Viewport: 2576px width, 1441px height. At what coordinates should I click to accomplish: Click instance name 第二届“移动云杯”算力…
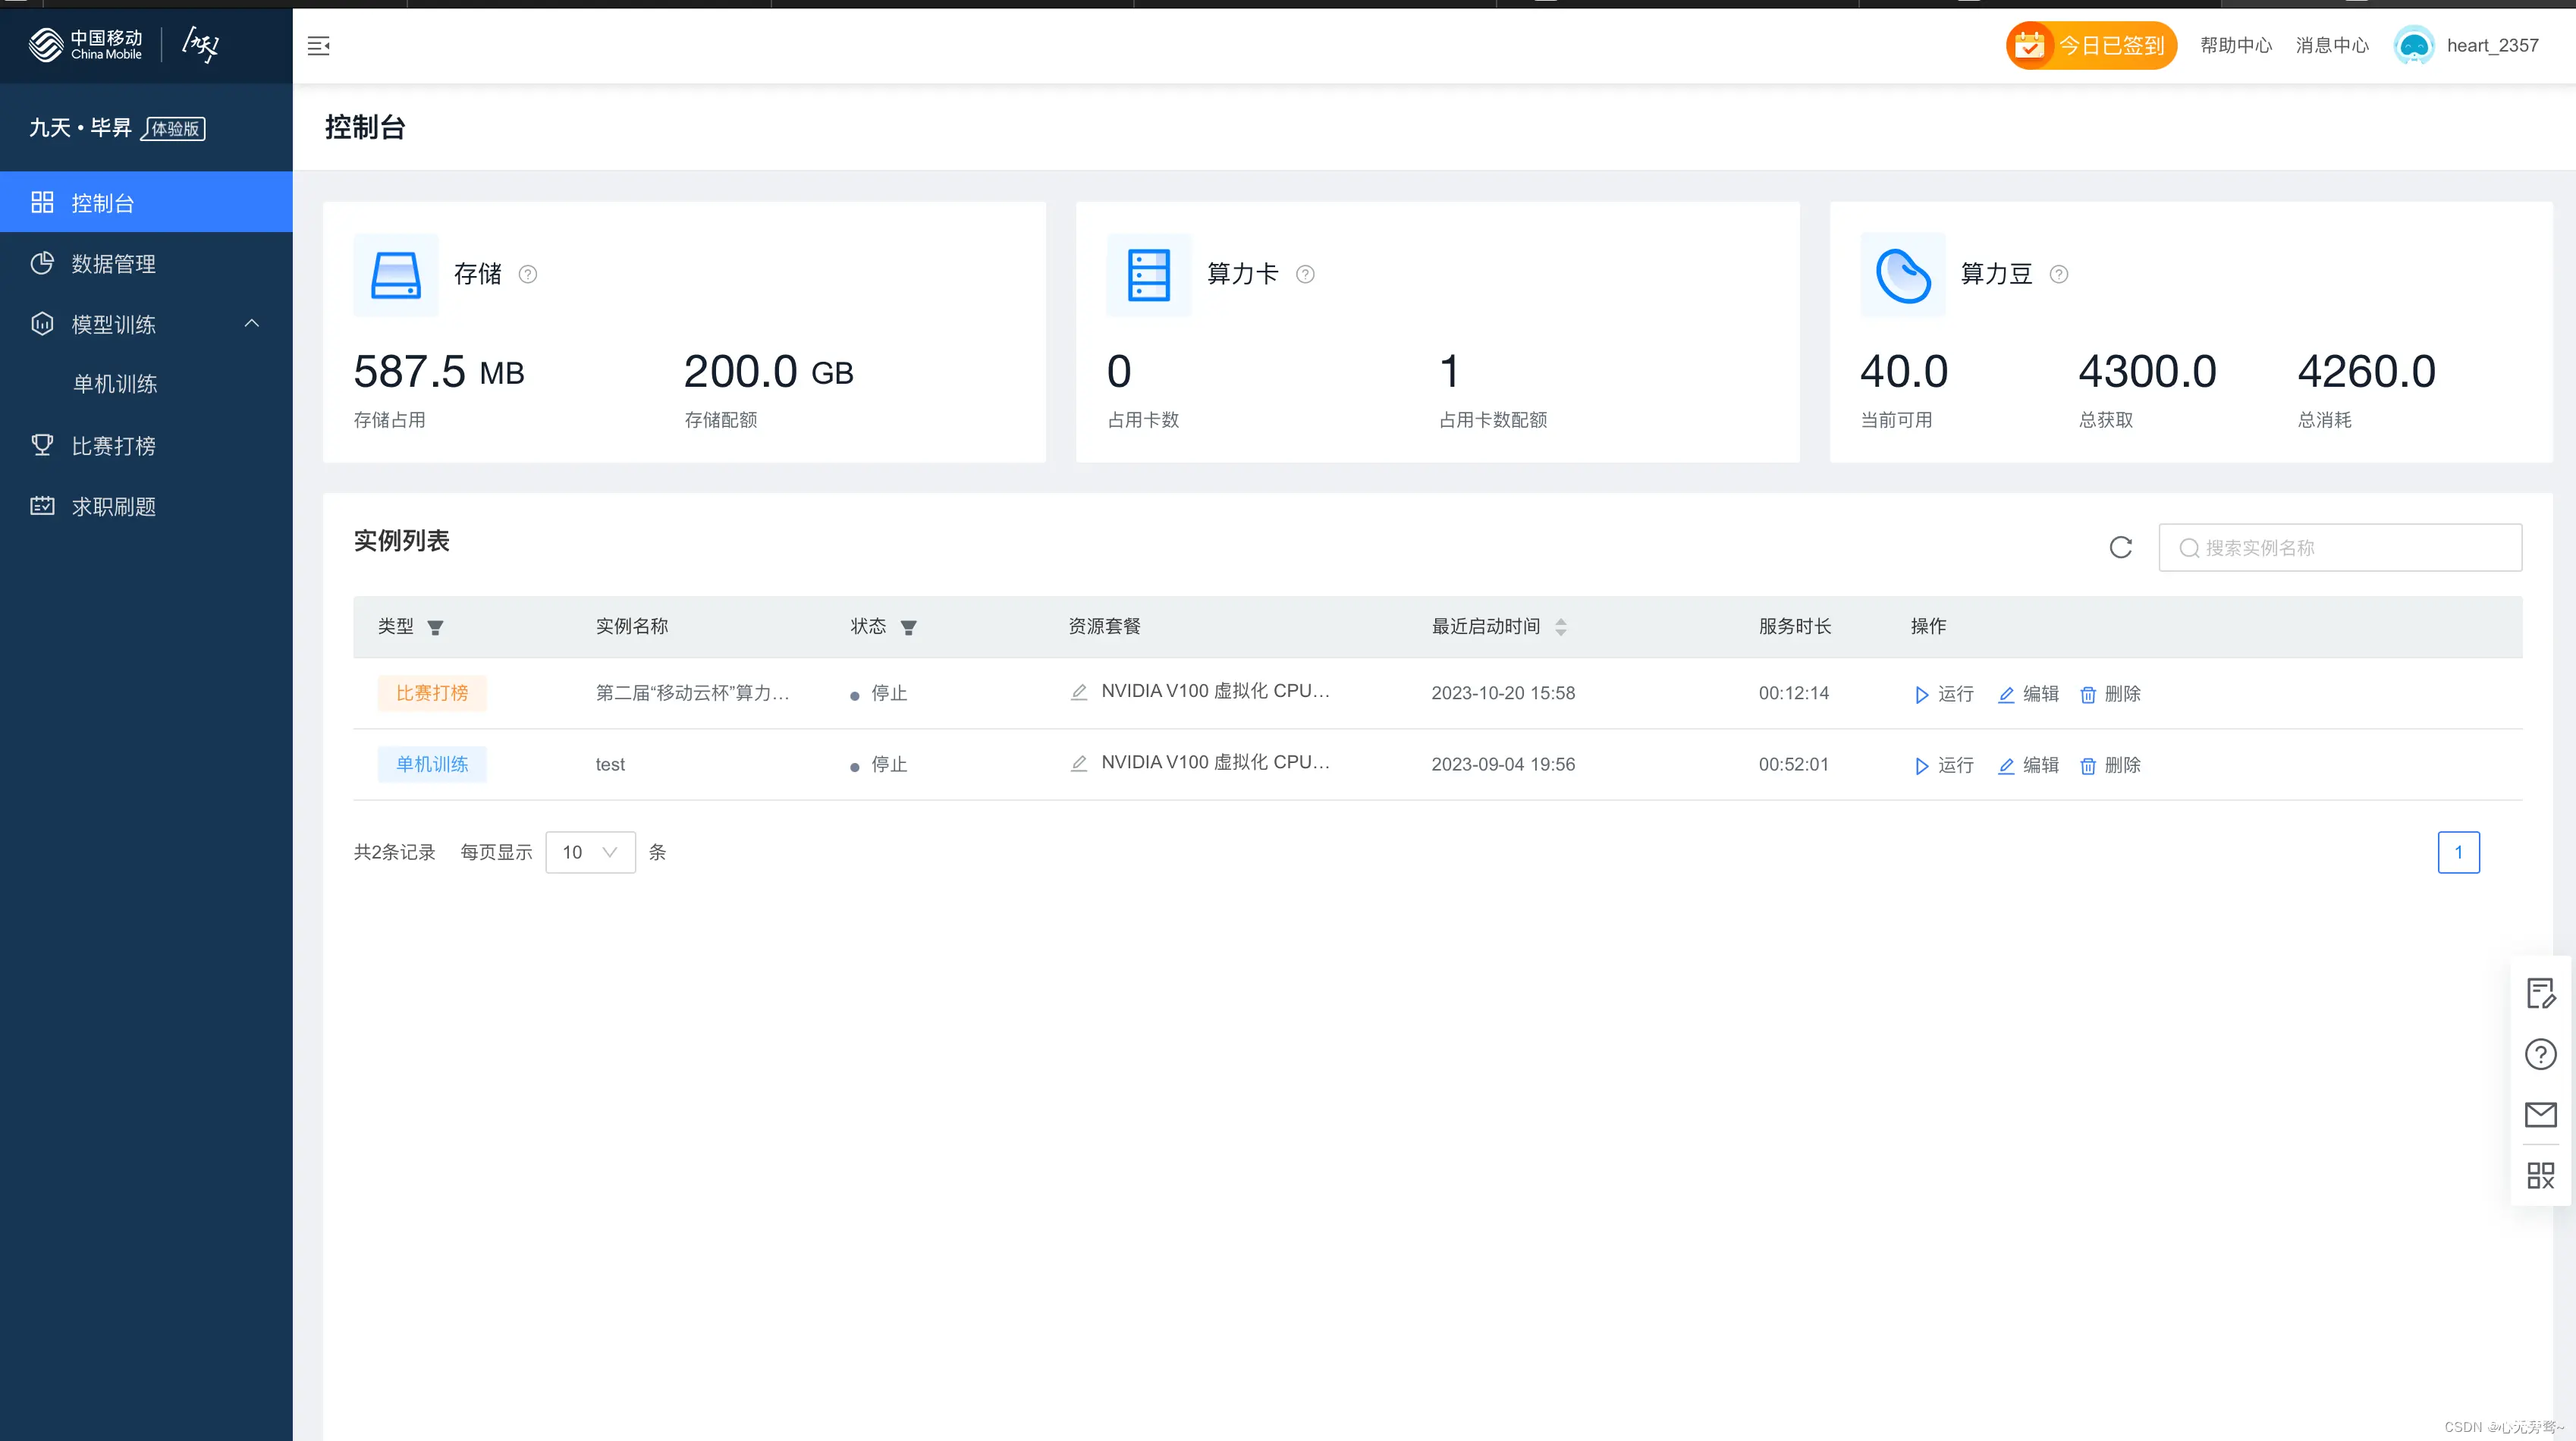click(x=692, y=693)
